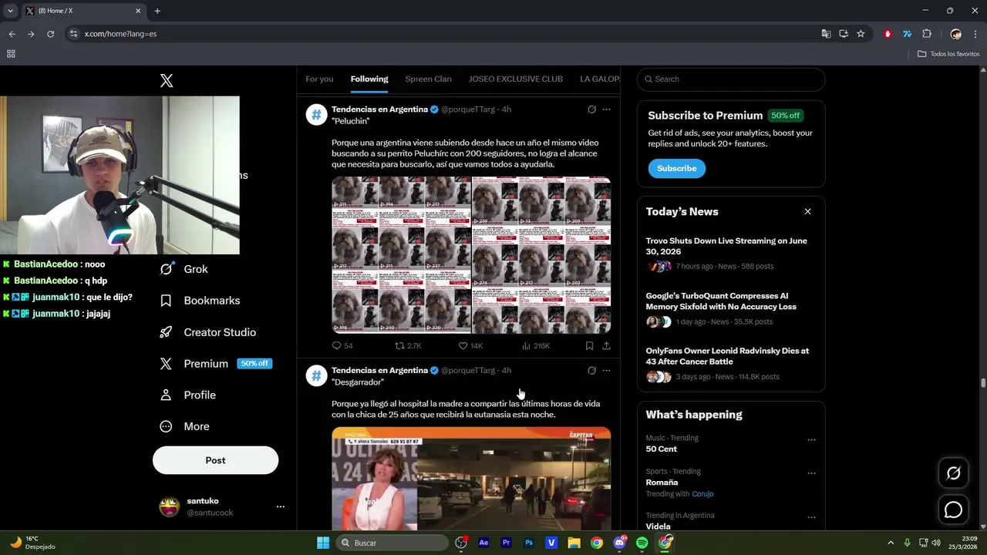Image resolution: width=987 pixels, height=555 pixels.
Task: Click the page scrollbar thumb
Action: [x=982, y=383]
